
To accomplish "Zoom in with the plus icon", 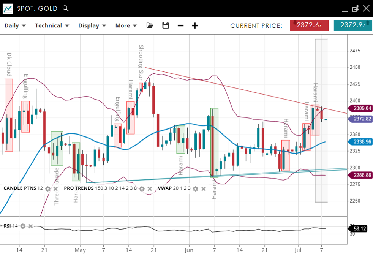I will (195, 25).
